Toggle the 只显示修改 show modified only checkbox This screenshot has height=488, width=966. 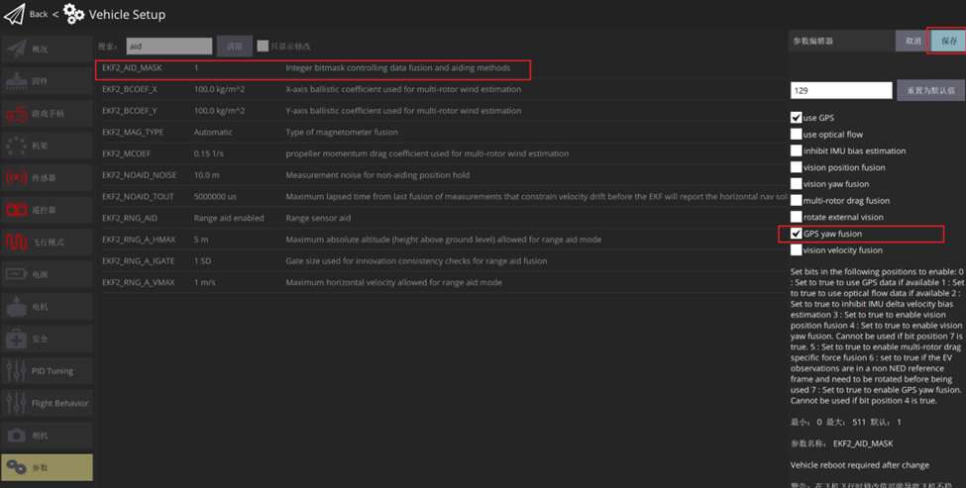tap(263, 47)
